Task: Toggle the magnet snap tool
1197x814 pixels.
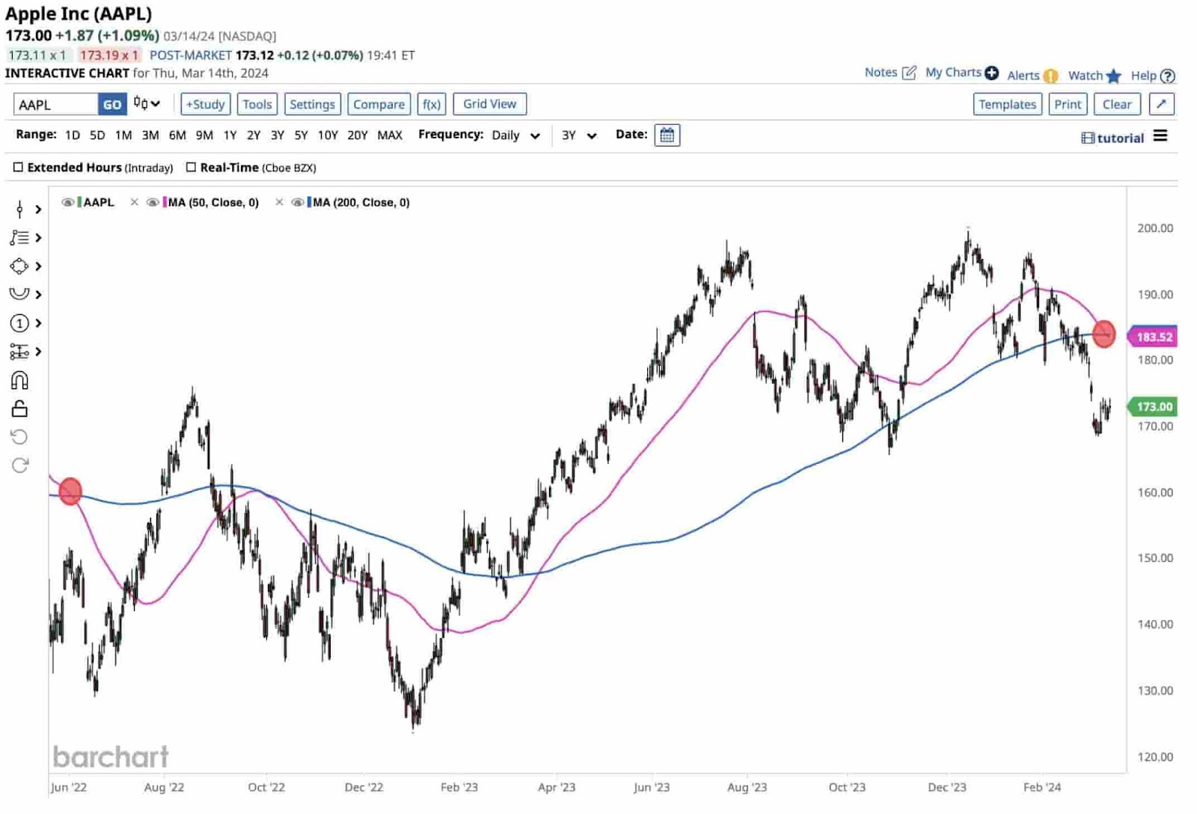Action: tap(19, 381)
